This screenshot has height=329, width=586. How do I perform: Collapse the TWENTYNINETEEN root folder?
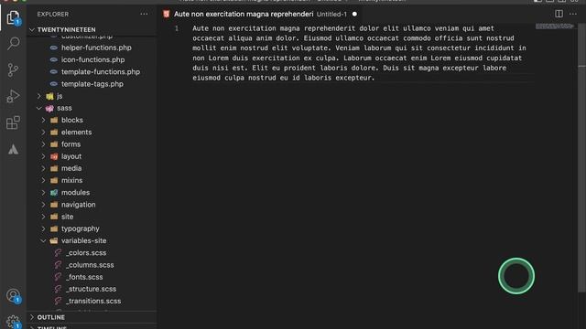click(32, 29)
